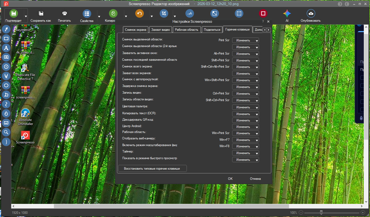This screenshot has width=370, height=217.
Task: Switch to the Захват видео tab
Action: [x=160, y=30]
